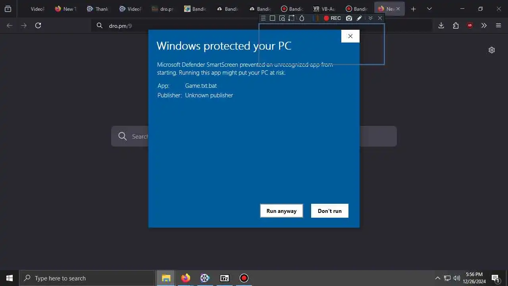Open the volume speaker tray icon
The image size is (508, 286).
point(457,278)
